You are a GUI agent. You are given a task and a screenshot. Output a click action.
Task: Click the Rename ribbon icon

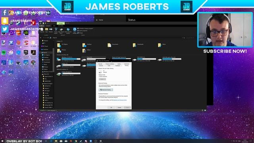point(51,30)
